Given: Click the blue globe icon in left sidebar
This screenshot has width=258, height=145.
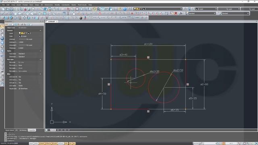Looking at the screenshot, I should pos(2,39).
